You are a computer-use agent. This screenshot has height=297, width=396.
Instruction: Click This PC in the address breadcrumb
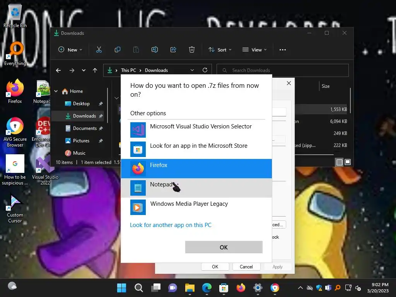pyautogui.click(x=128, y=70)
